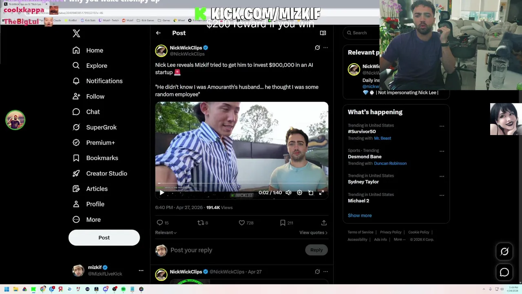Image resolution: width=522 pixels, height=294 pixels.
Task: Expand the footer More menu
Action: pos(400,240)
